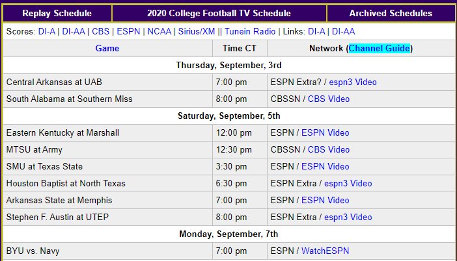Viewport: 457px width, 261px height.
Task: Sort by the Game column header
Action: [x=107, y=48]
